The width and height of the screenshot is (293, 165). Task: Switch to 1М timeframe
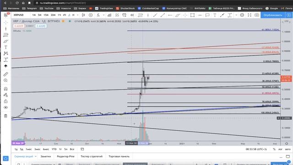pyautogui.click(x=34, y=15)
